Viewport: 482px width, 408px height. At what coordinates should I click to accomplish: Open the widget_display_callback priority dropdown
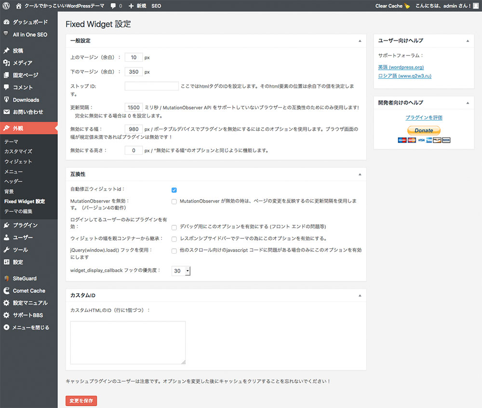(181, 271)
